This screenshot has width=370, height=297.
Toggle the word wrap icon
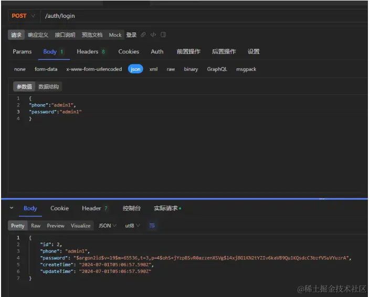point(152,226)
